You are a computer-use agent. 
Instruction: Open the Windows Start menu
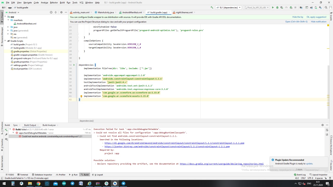[5, 183]
